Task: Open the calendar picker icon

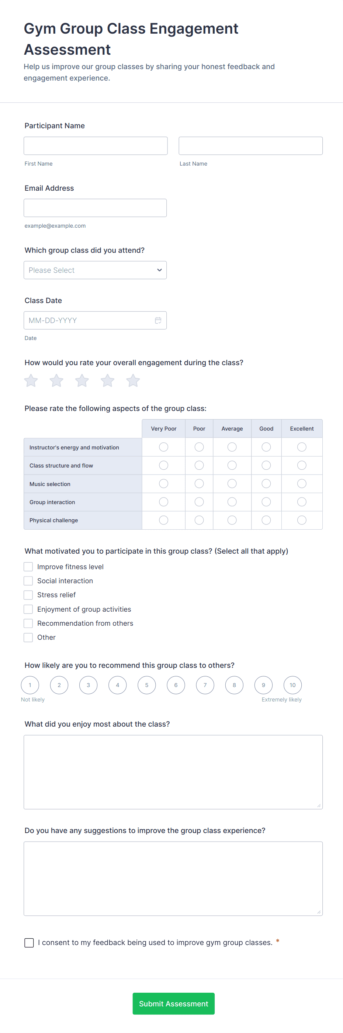Action: (158, 320)
